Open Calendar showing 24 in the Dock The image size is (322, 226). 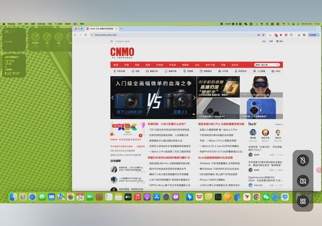click(x=80, y=197)
